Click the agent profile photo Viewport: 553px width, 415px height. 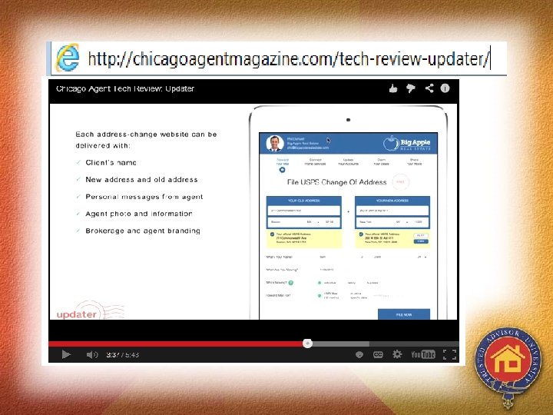pyautogui.click(x=275, y=143)
